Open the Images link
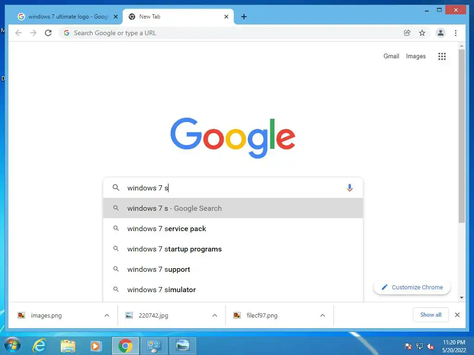The height and width of the screenshot is (355, 474). click(416, 56)
